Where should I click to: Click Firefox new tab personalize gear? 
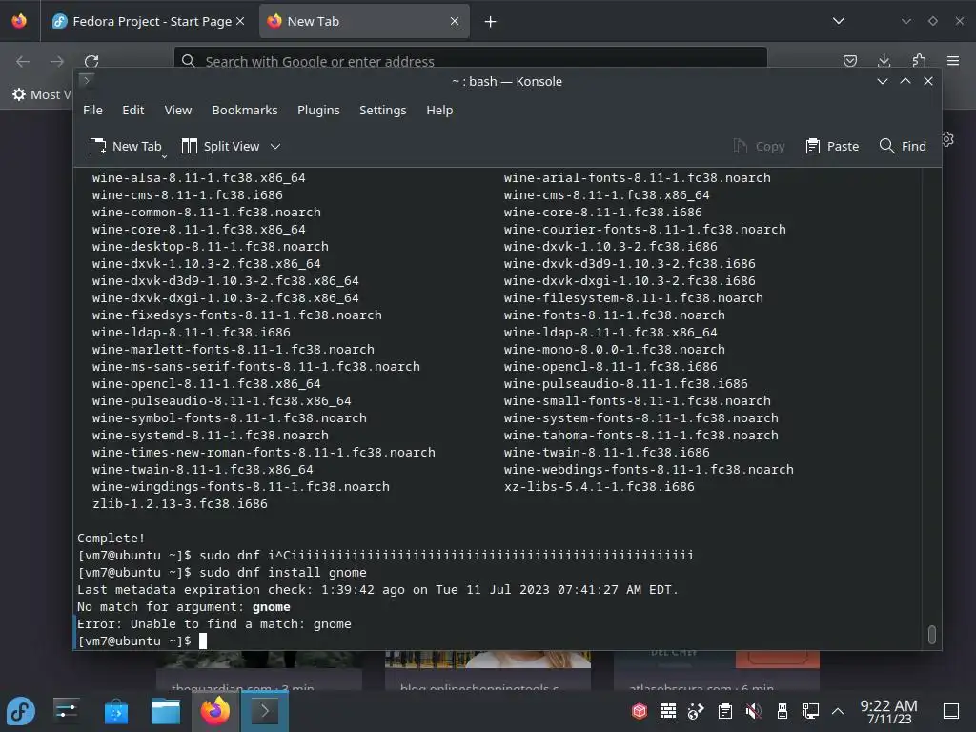click(948, 139)
